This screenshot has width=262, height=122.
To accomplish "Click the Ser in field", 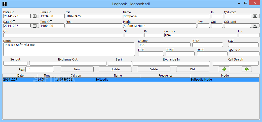I will tap(120, 63).
